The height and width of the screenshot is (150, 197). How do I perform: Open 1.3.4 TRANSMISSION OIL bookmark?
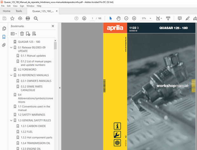tap(36, 143)
